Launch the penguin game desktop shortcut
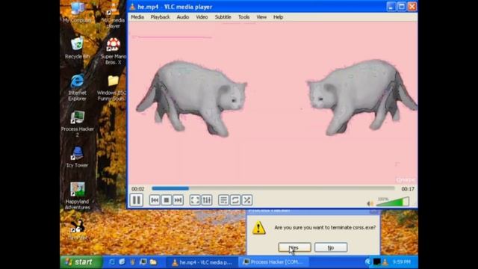478x269 pixels. (78, 229)
